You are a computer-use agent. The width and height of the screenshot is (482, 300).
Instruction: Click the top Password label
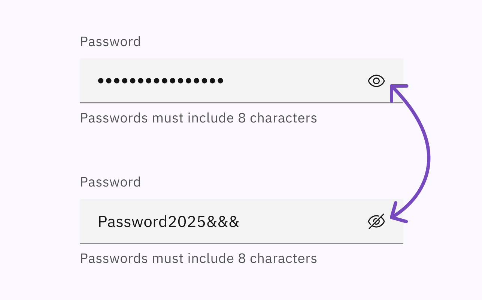tap(110, 41)
